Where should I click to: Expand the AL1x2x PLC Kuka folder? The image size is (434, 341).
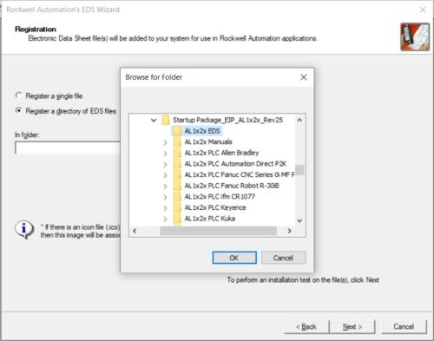[165, 219]
